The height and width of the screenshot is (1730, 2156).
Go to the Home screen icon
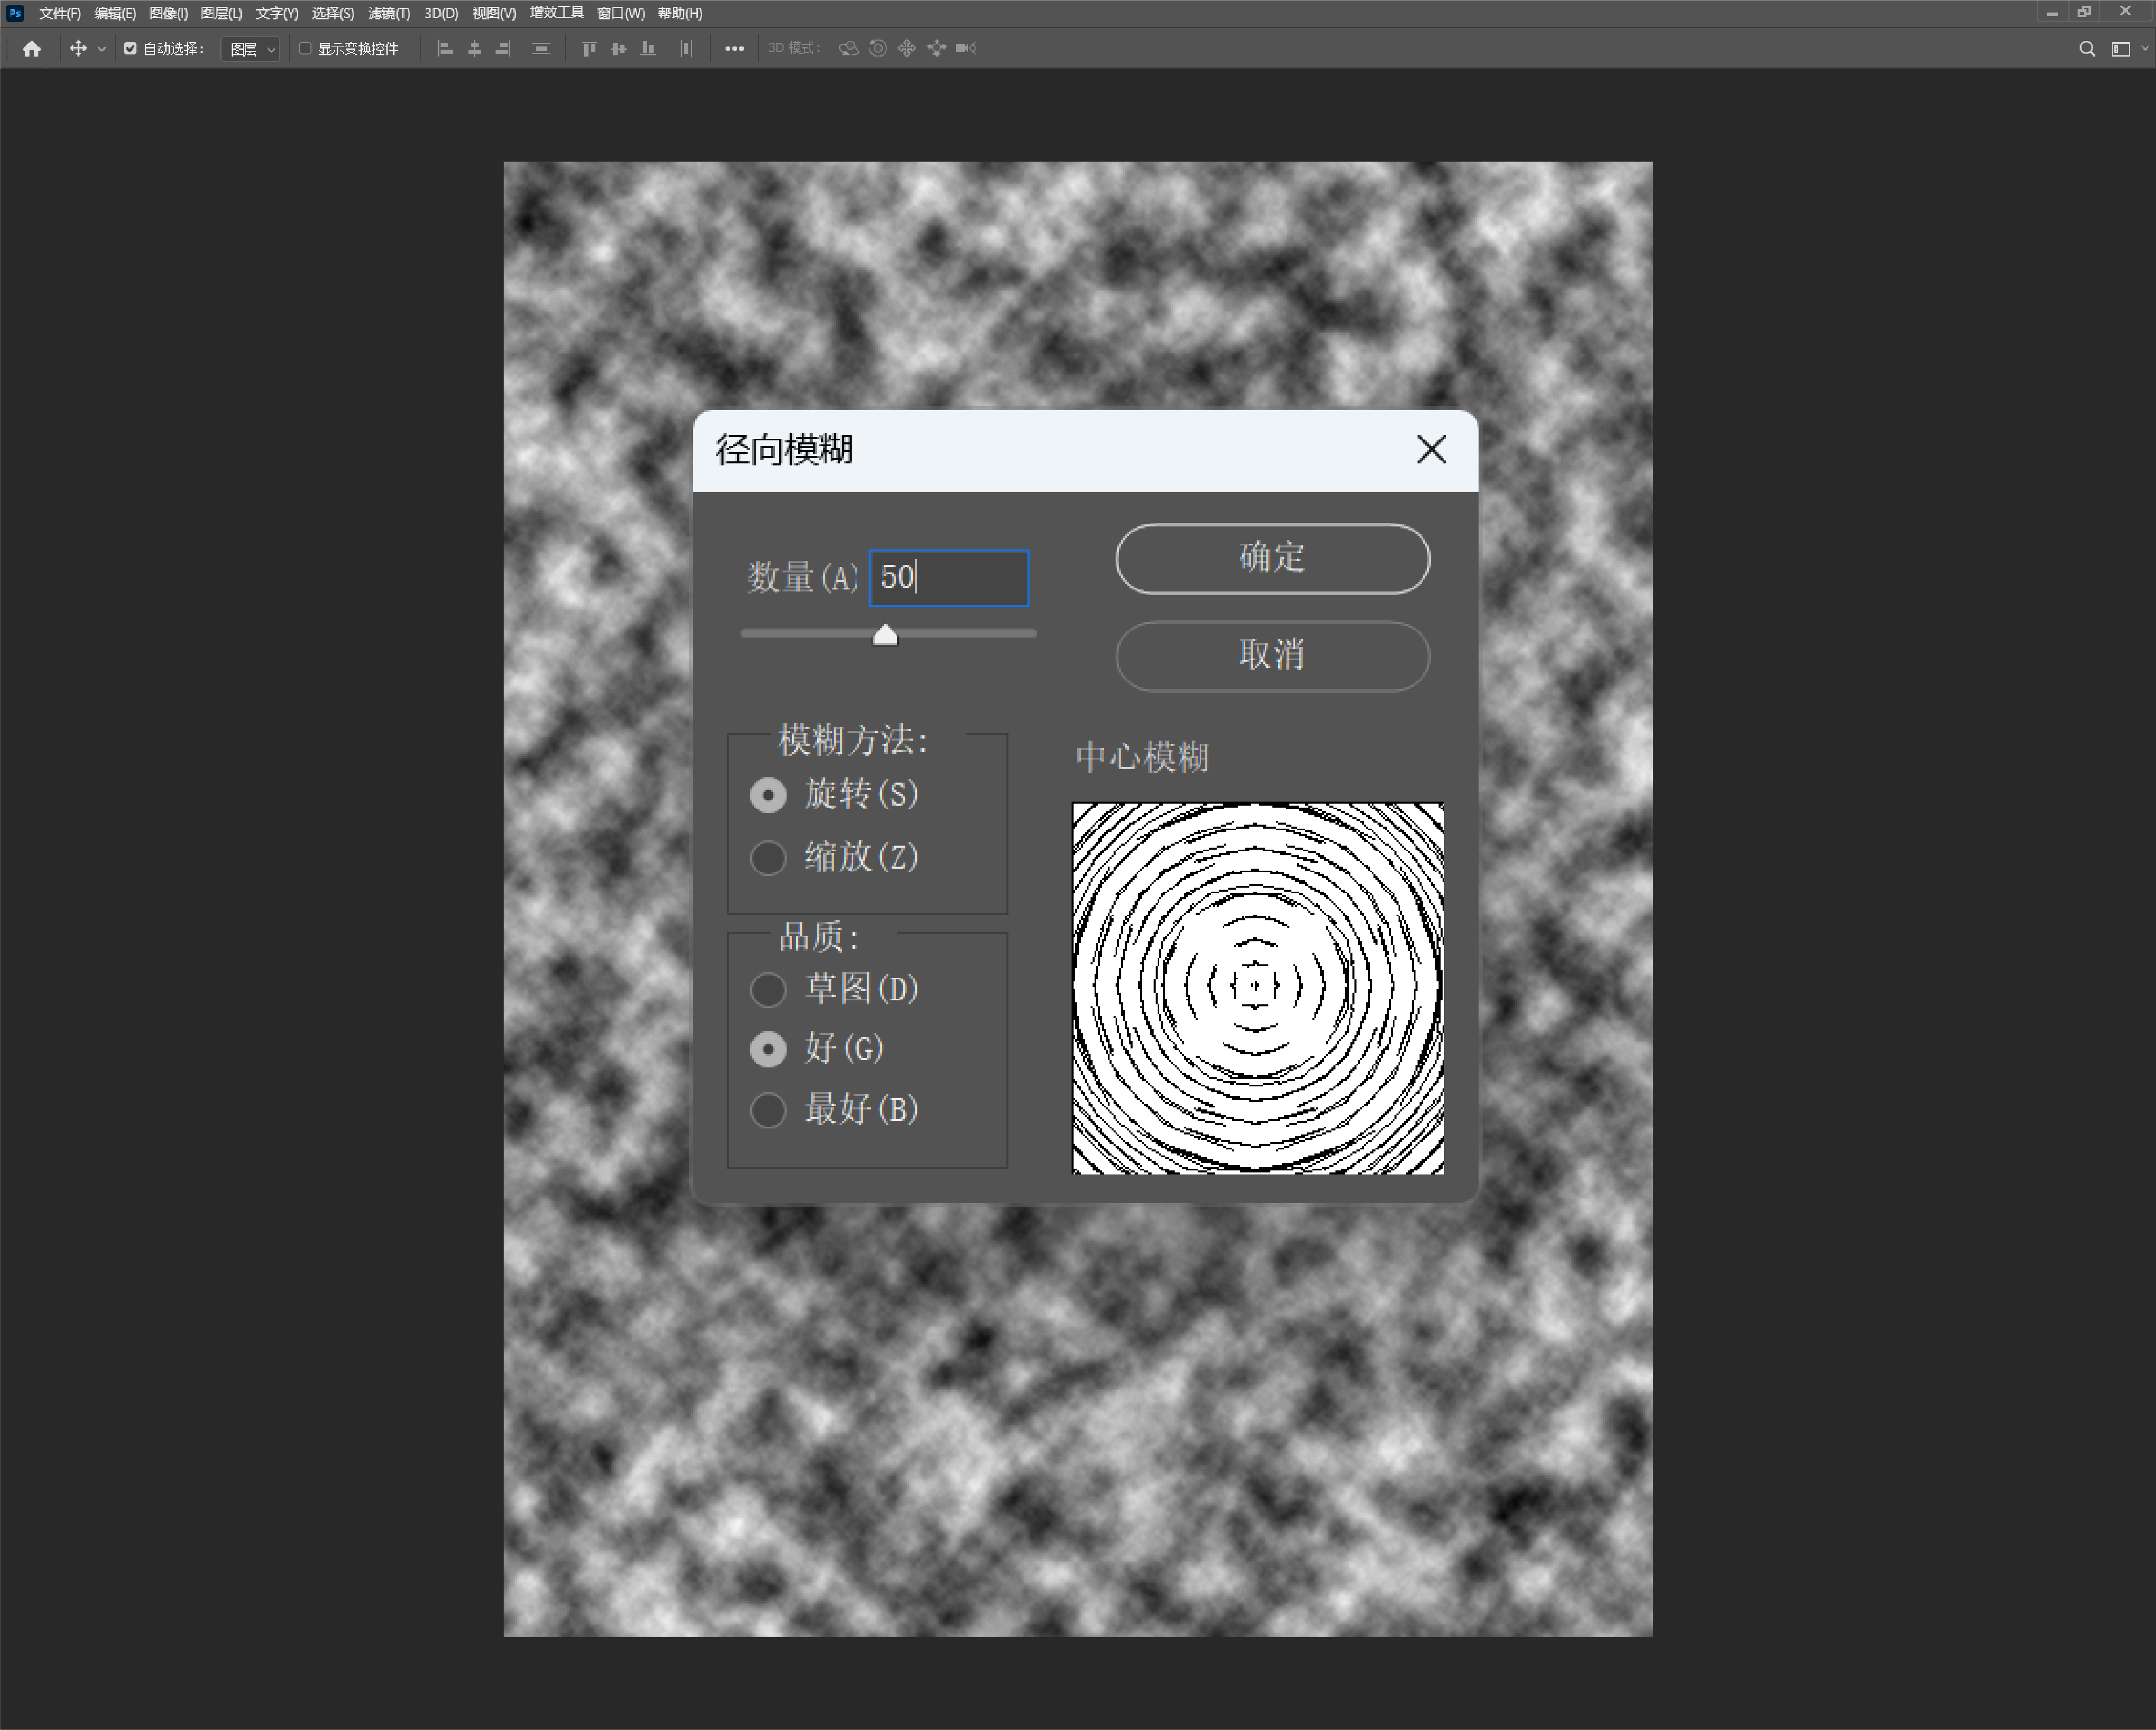pos(32,48)
